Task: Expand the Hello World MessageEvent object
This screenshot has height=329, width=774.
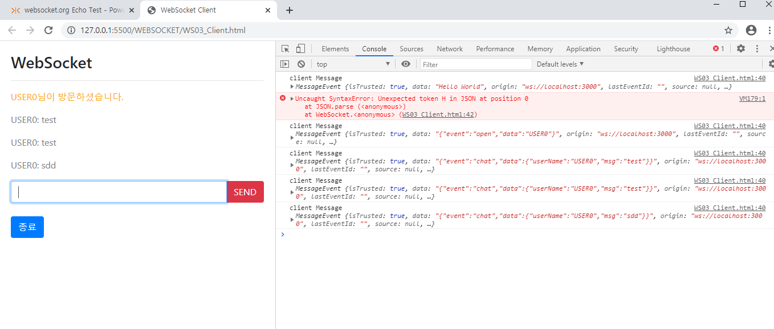Action: 292,87
